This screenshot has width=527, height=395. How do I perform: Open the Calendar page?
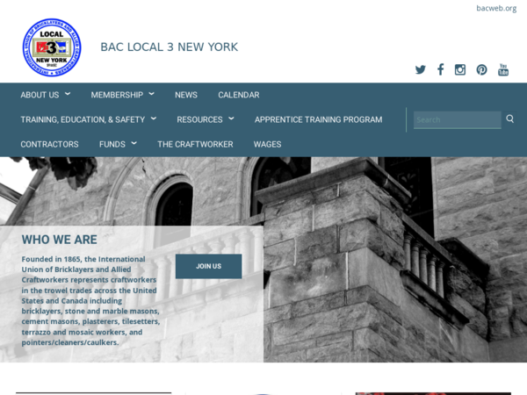239,95
